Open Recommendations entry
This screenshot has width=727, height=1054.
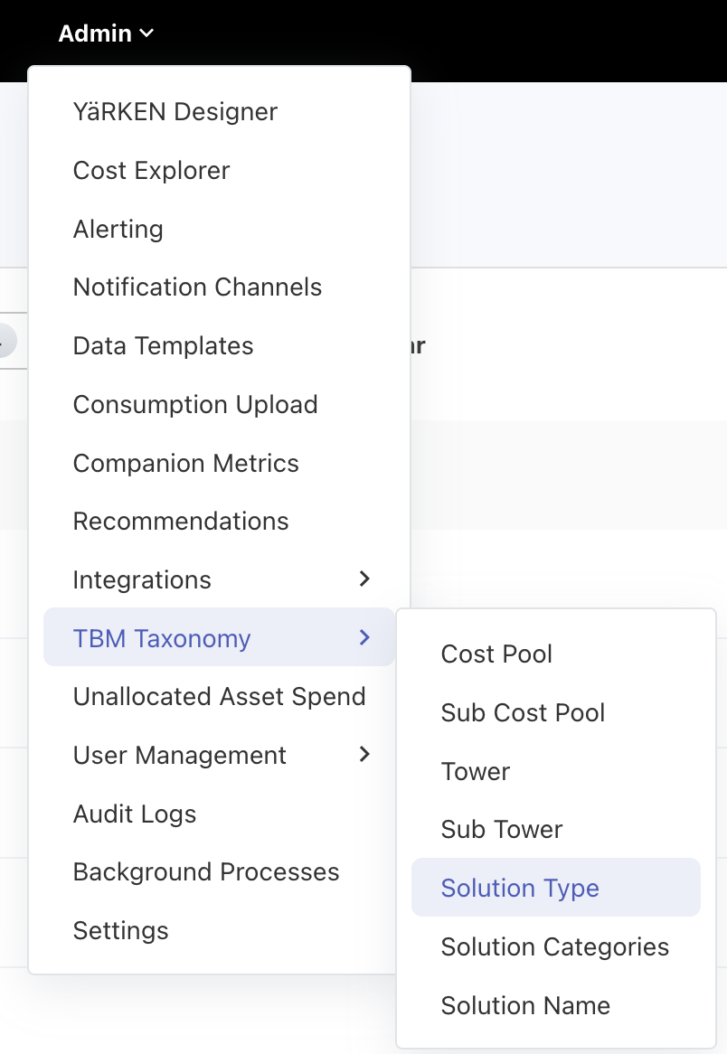pyautogui.click(x=181, y=522)
